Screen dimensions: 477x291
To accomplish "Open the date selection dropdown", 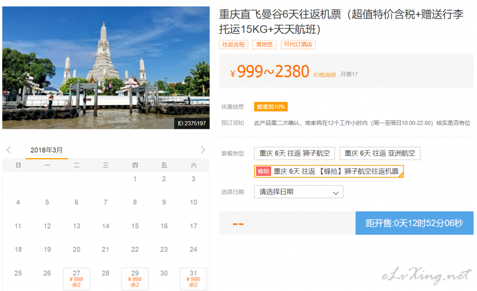I will (299, 192).
